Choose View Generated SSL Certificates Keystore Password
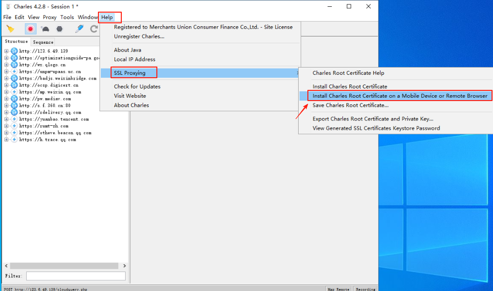The image size is (493, 291). pos(377,128)
